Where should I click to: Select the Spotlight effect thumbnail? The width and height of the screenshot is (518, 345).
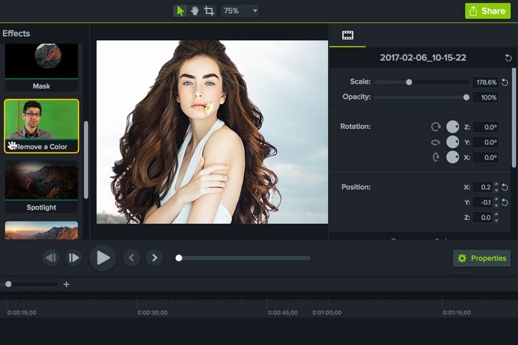tap(42, 181)
